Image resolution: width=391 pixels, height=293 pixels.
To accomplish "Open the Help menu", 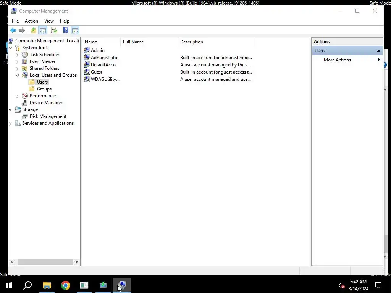I will pos(65,21).
